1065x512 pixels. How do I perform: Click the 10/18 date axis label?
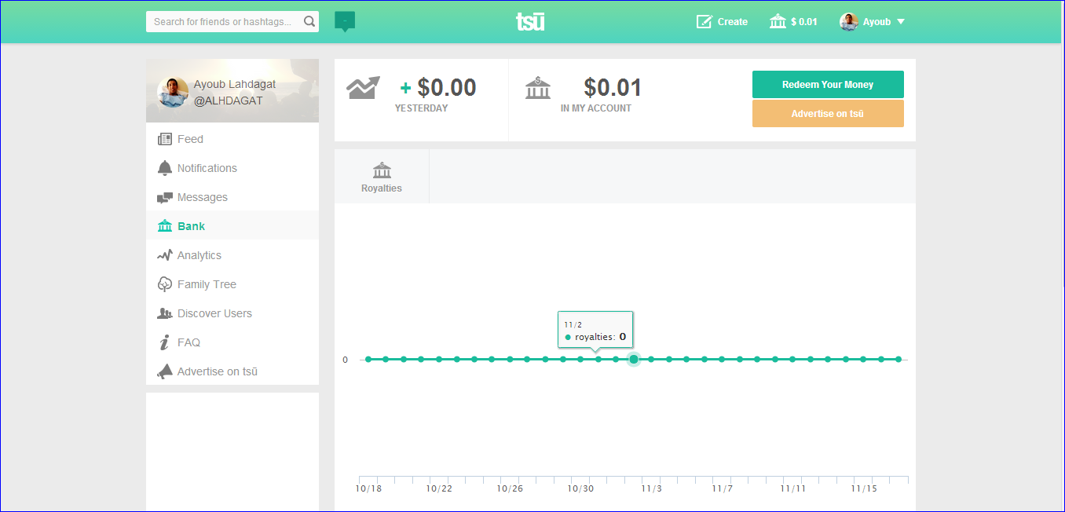(368, 488)
